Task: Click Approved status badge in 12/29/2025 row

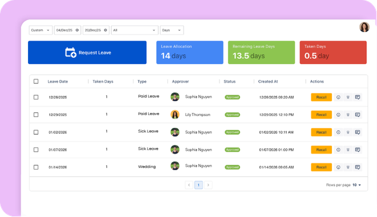Action: (x=232, y=115)
